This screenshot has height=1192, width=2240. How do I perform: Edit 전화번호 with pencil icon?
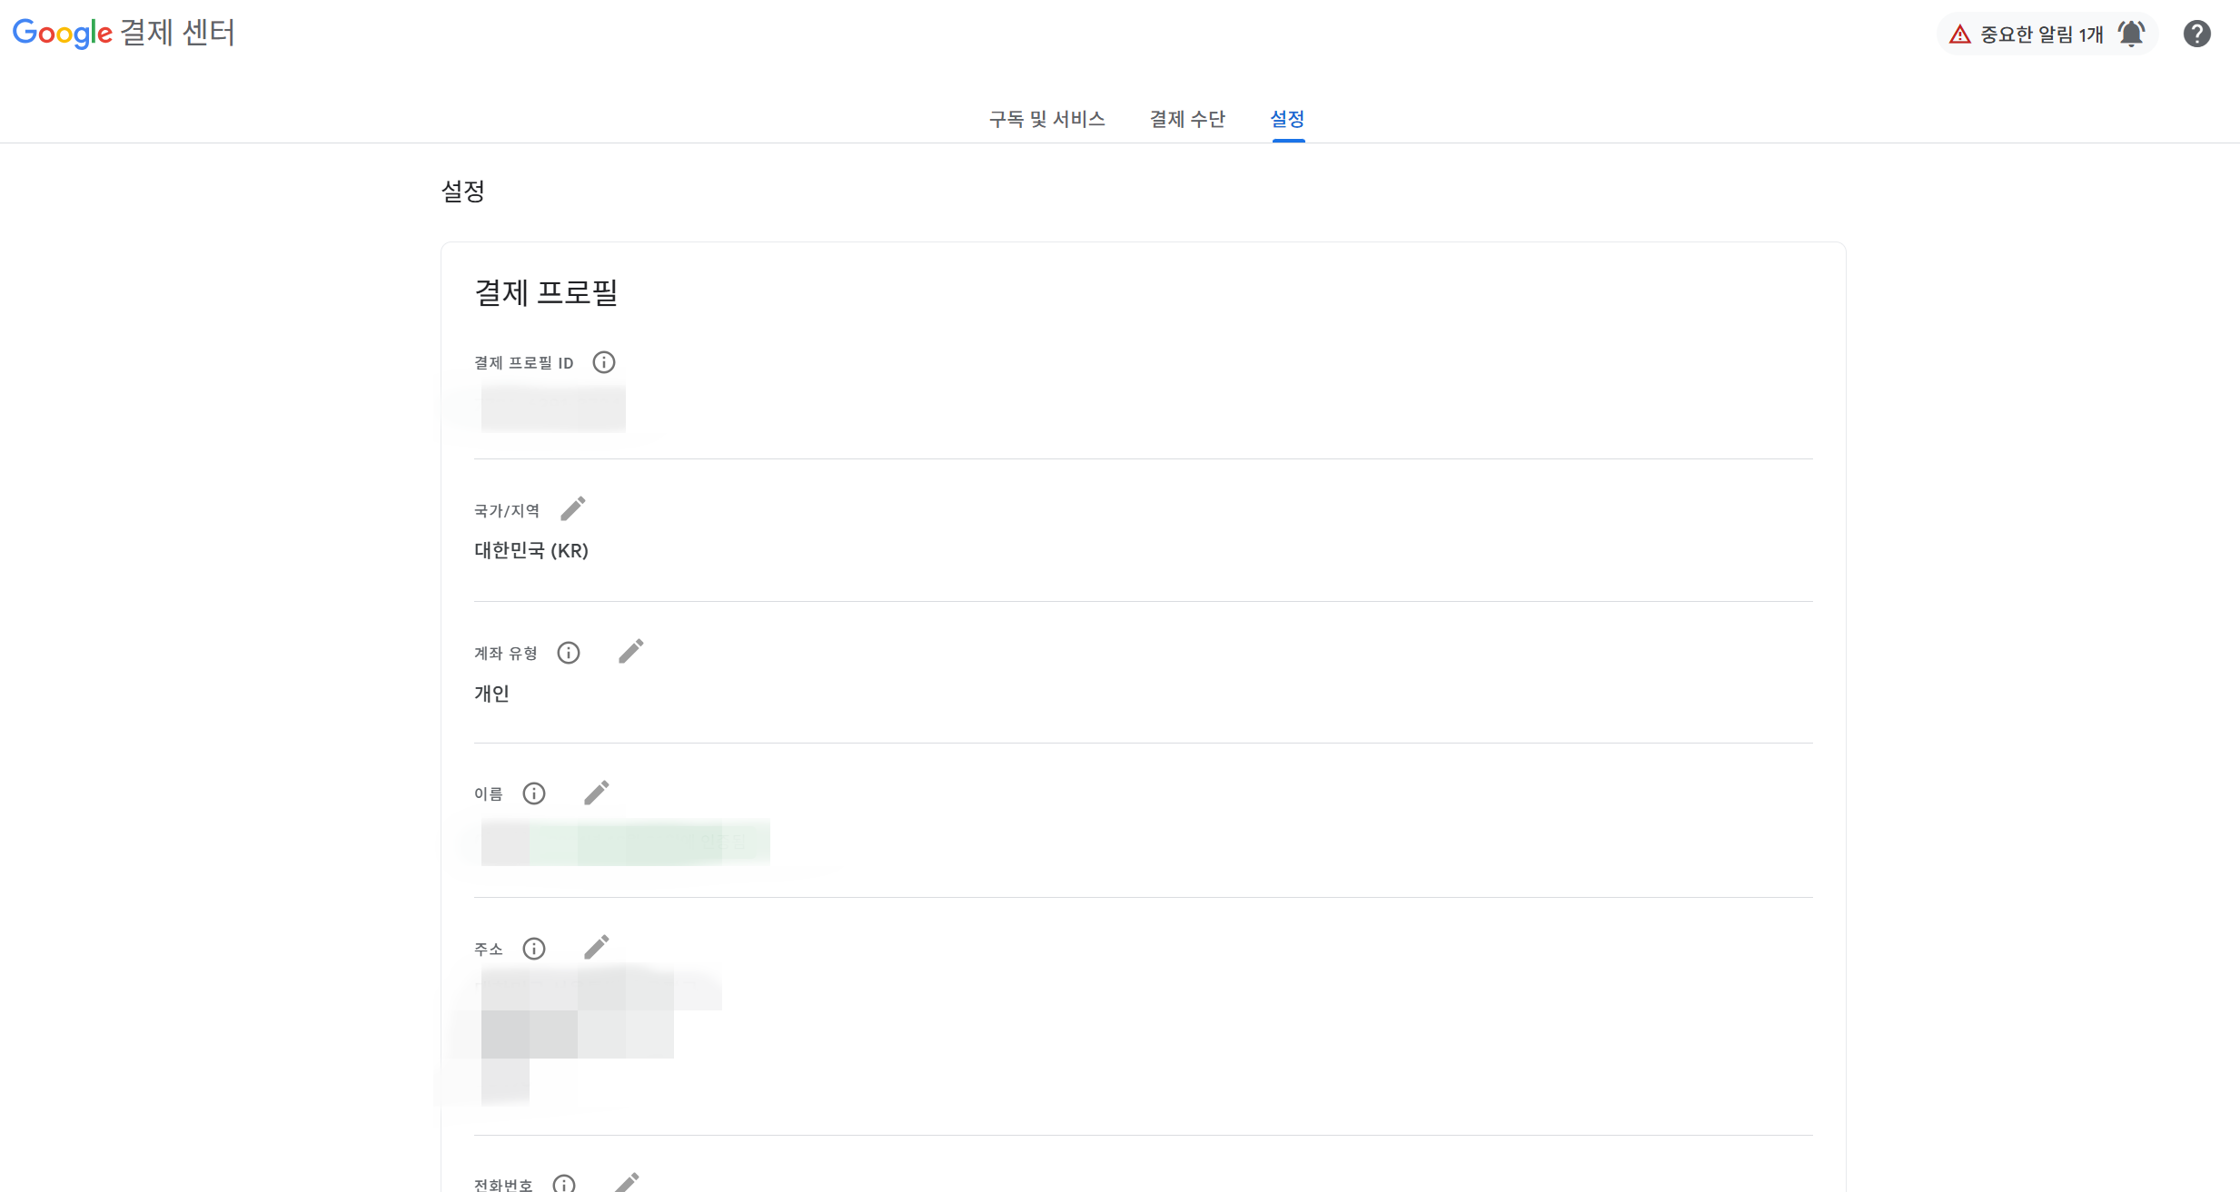[x=627, y=1182]
